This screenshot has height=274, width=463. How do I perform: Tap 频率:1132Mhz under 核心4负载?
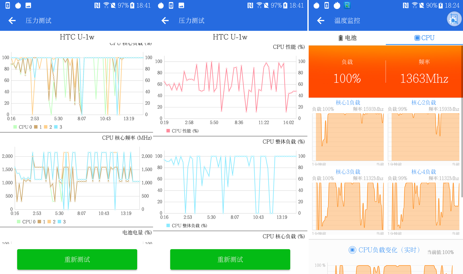click(444, 178)
